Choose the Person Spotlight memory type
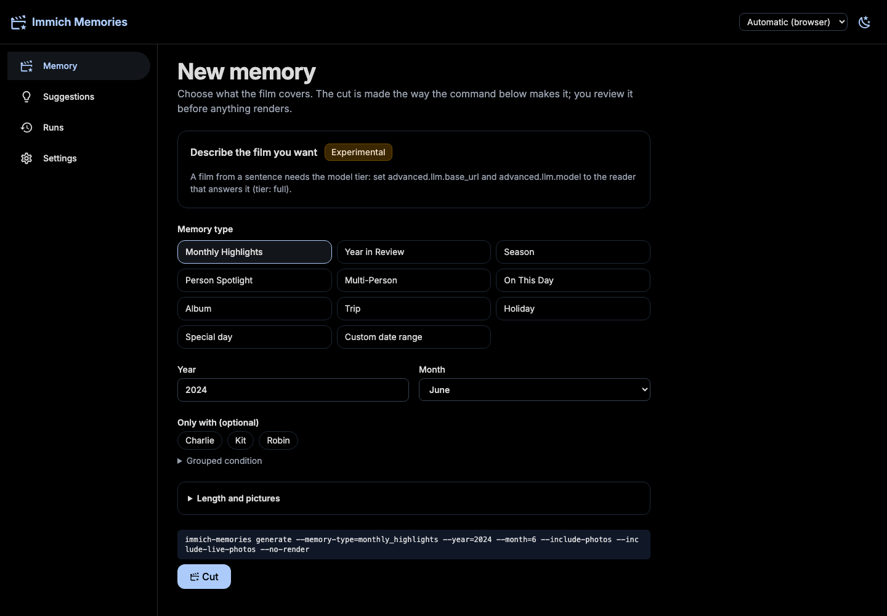The height and width of the screenshot is (616, 887). coord(254,280)
